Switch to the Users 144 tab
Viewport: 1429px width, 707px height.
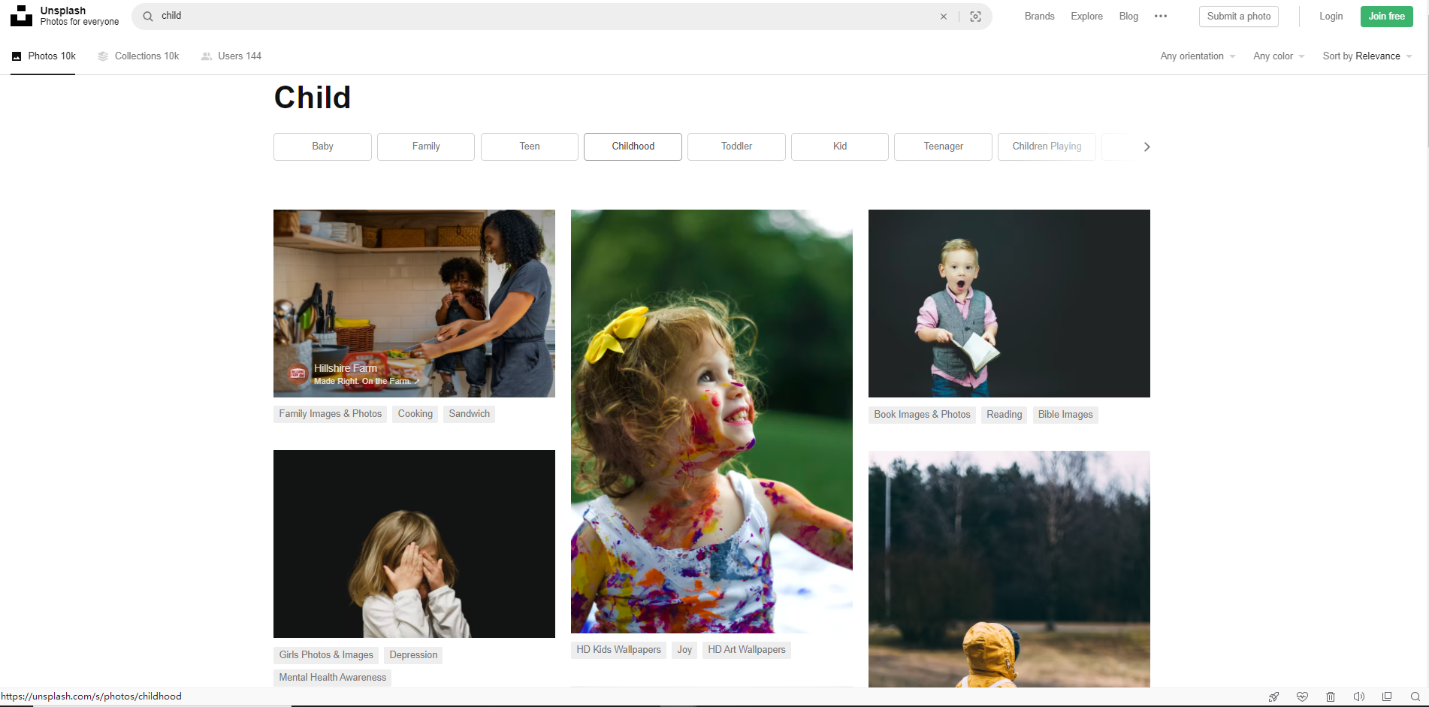pyautogui.click(x=231, y=56)
